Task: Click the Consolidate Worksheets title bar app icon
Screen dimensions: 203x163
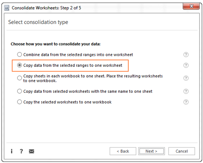Action: (6, 7)
